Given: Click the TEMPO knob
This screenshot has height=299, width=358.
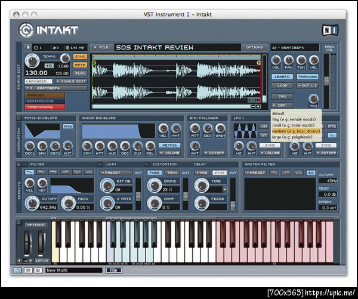Looking at the screenshot, I should click(x=32, y=61).
